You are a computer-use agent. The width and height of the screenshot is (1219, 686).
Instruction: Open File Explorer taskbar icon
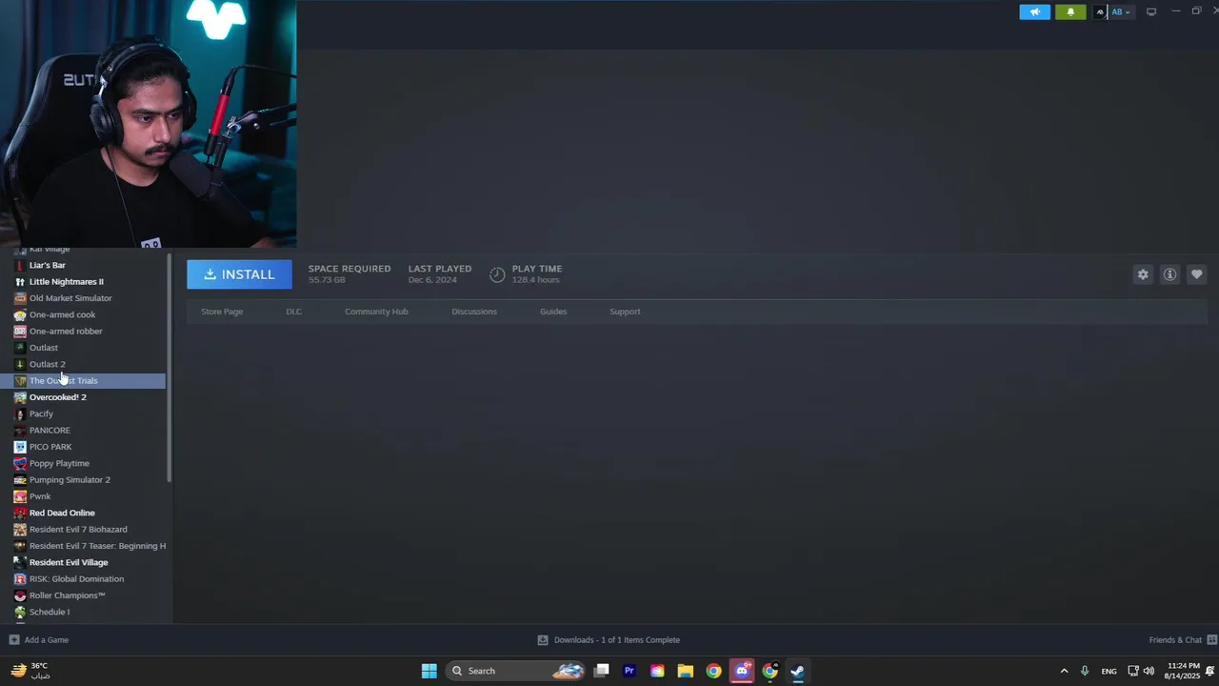(x=685, y=671)
